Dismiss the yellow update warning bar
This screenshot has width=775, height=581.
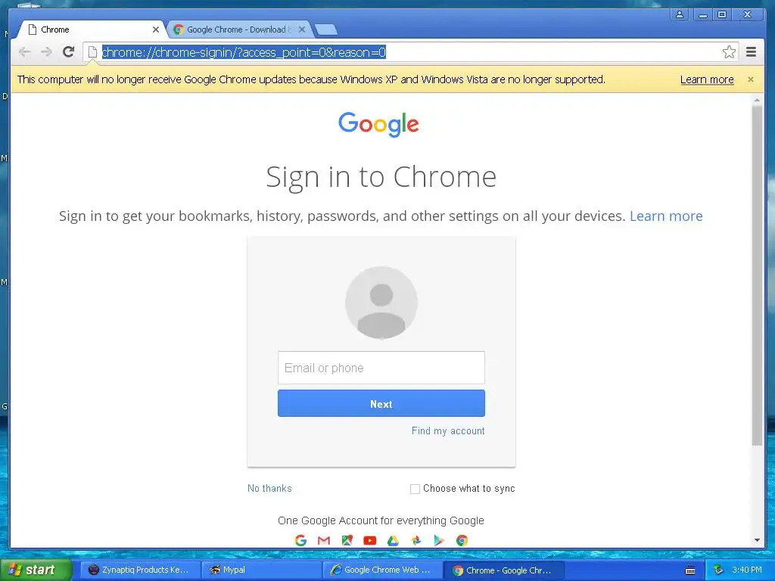[x=750, y=79]
